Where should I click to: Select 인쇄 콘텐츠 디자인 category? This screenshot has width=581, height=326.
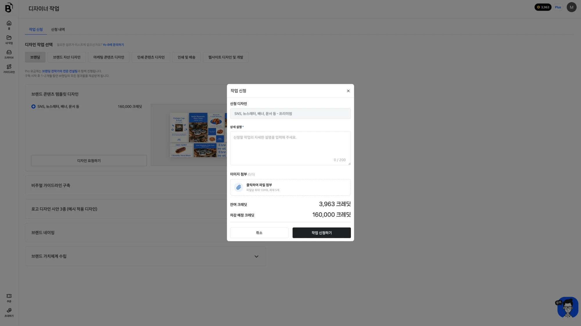click(x=151, y=57)
